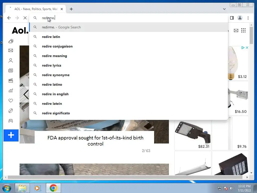Select 'redire synonyme' suggestion
This screenshot has height=193, width=257.
pyautogui.click(x=128, y=75)
